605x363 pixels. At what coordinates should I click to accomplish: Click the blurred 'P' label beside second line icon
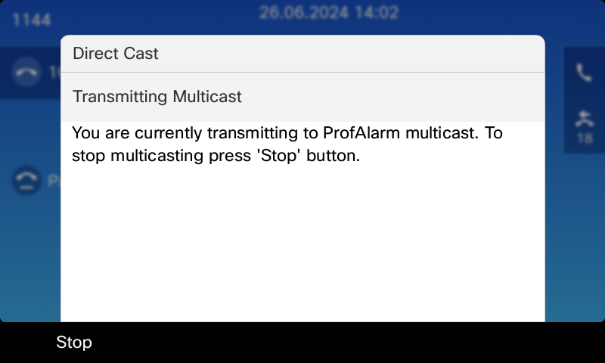(54, 181)
